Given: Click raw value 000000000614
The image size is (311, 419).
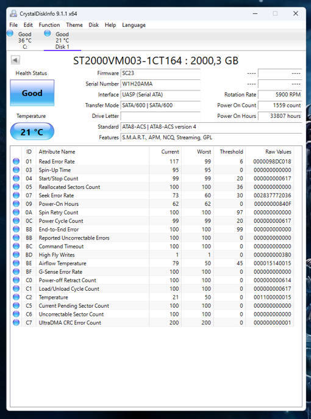Looking at the screenshot, I should [272, 280].
